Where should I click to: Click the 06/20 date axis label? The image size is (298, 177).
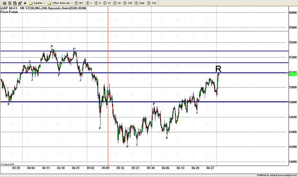(x=195, y=168)
